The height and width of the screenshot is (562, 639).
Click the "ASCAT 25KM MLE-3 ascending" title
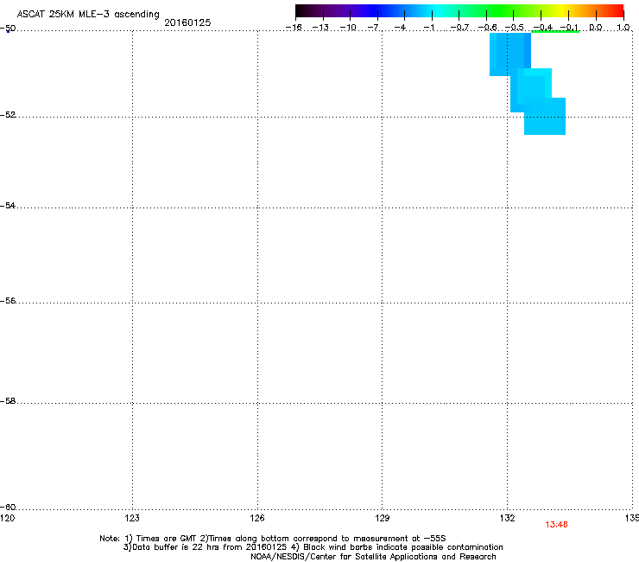pos(88,15)
